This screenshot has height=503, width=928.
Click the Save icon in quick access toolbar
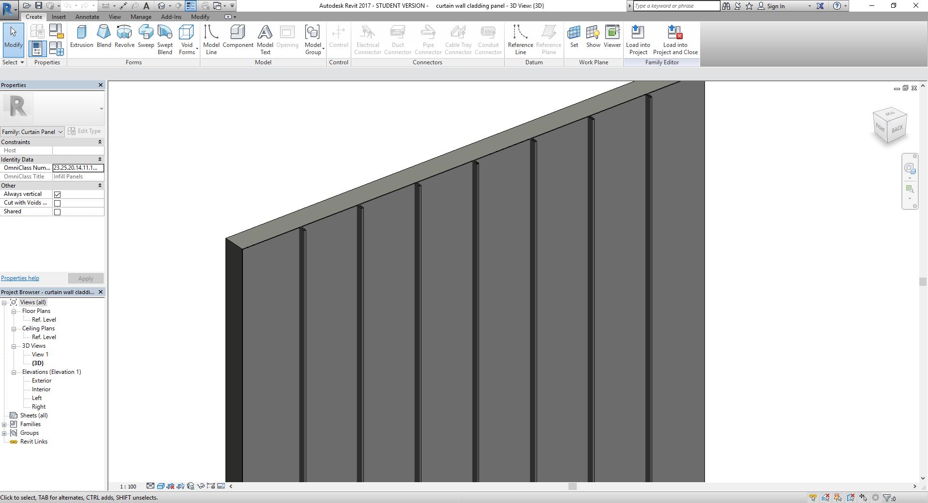(39, 6)
